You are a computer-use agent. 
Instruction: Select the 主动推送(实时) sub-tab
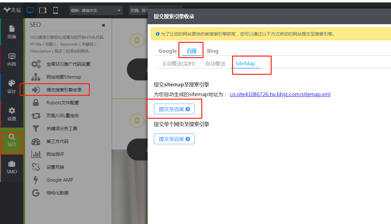(x=178, y=64)
